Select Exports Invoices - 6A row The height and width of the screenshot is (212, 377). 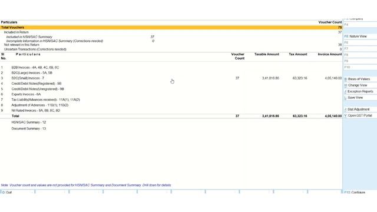pos(171,94)
